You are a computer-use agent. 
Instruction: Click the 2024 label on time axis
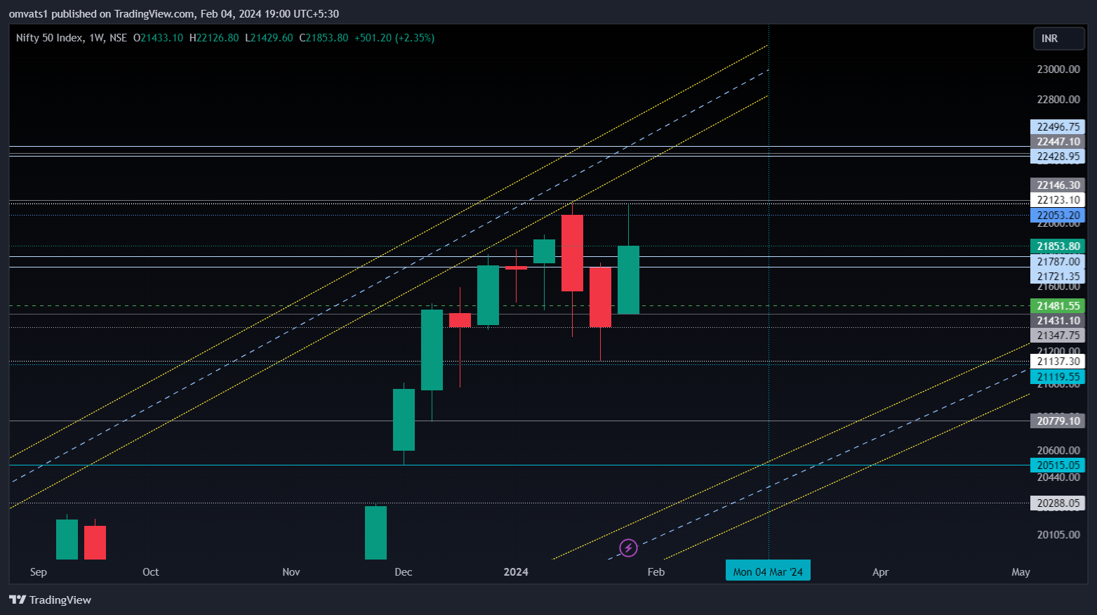516,572
